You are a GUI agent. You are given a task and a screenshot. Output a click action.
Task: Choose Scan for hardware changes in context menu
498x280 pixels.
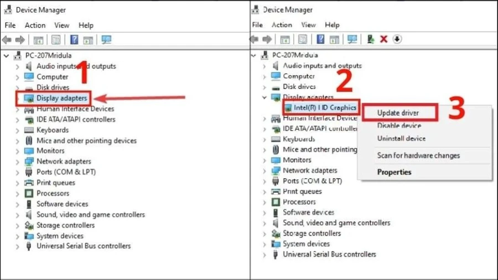coord(419,155)
